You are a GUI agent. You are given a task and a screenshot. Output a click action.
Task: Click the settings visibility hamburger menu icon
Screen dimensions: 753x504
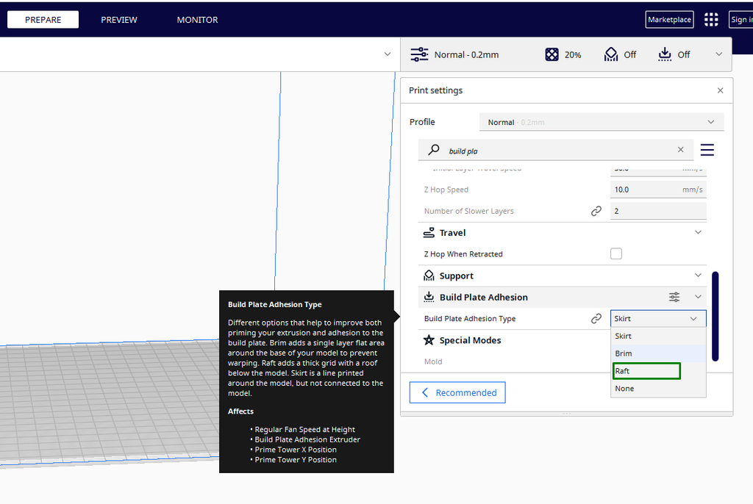click(x=707, y=150)
